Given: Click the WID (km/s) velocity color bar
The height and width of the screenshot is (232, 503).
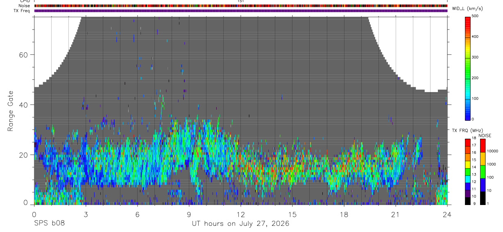Looking at the screenshot, I should pos(468,68).
